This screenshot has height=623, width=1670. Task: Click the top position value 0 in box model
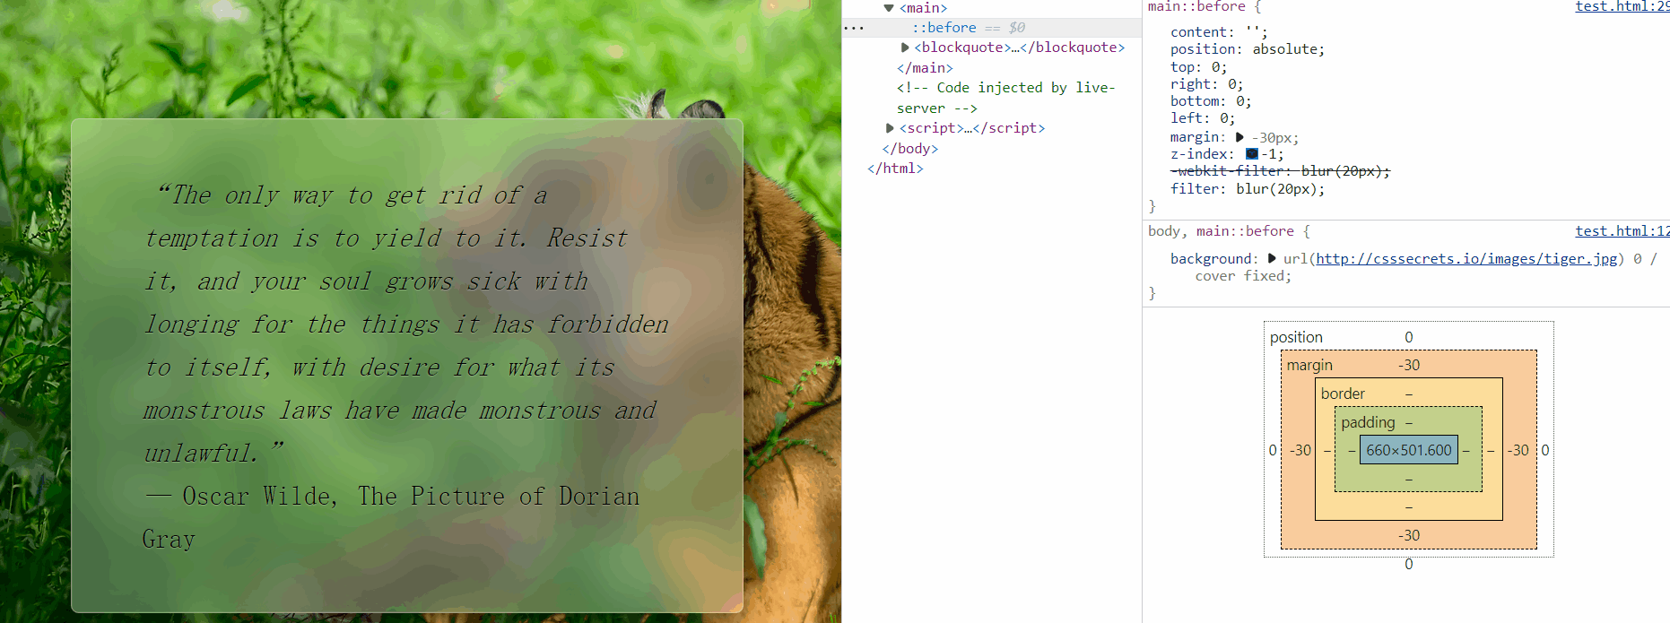point(1408,337)
